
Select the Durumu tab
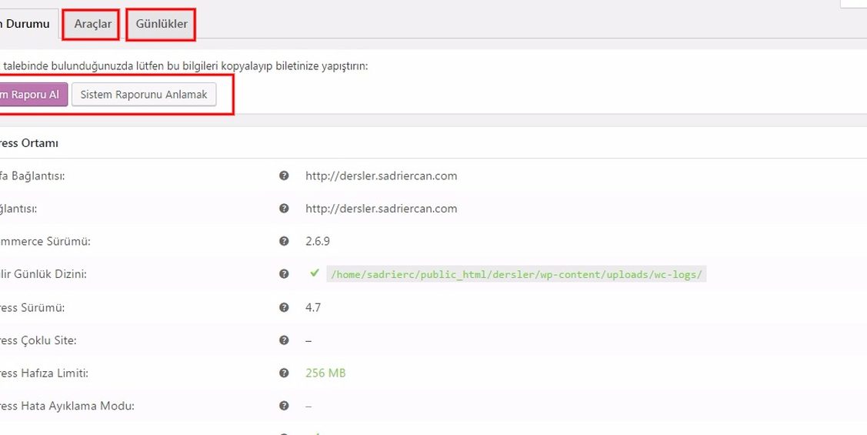[x=28, y=25]
